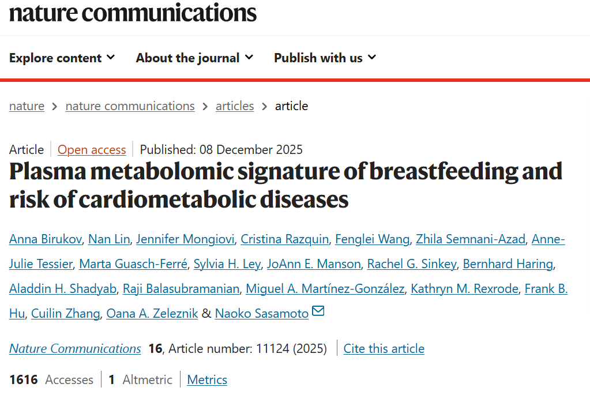Click the Open access link
This screenshot has width=590, height=410.
click(92, 150)
